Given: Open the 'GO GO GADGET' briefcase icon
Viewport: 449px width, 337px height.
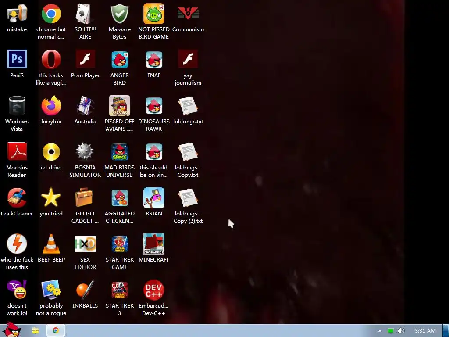Looking at the screenshot, I should [x=84, y=197].
